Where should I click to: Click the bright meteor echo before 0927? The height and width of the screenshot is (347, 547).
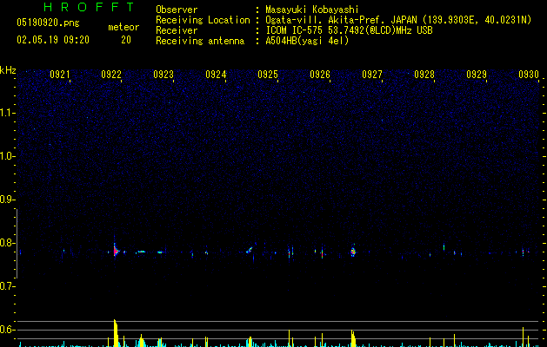point(353,252)
